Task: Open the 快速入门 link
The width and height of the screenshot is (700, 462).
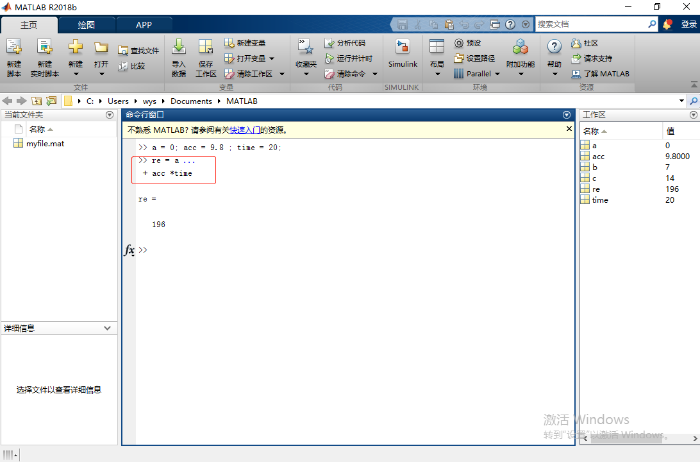Action: tap(245, 130)
